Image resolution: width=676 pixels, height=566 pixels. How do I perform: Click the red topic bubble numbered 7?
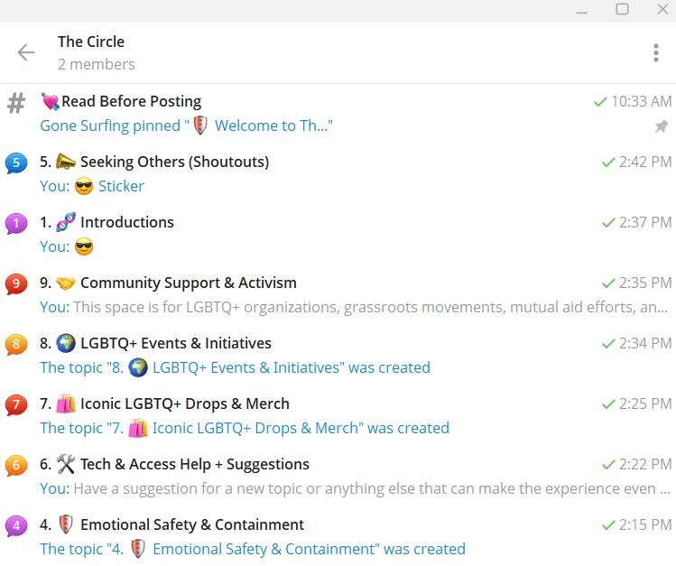pyautogui.click(x=16, y=405)
